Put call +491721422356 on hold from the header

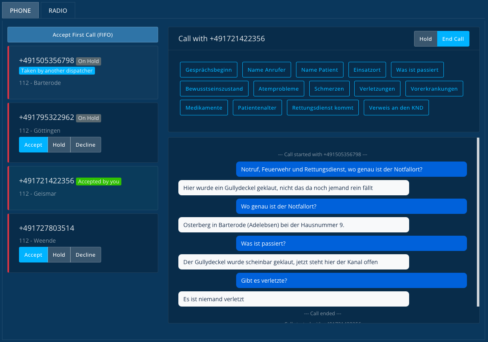click(x=425, y=39)
